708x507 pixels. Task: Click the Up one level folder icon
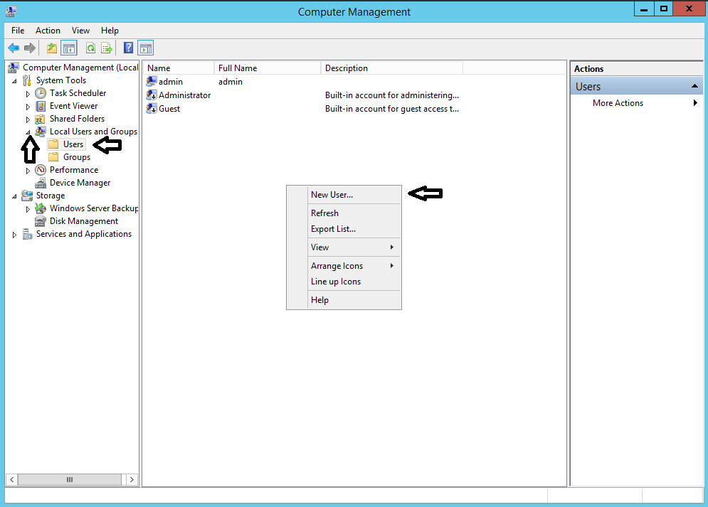point(51,48)
